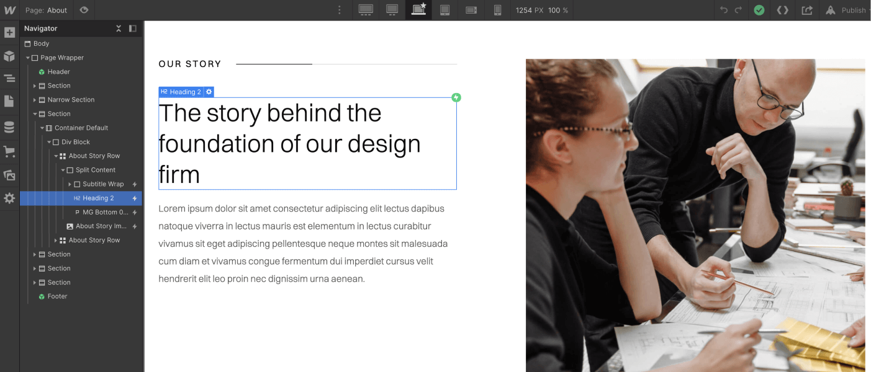This screenshot has width=871, height=372.
Task: Open the Pages panel
Action: click(9, 102)
